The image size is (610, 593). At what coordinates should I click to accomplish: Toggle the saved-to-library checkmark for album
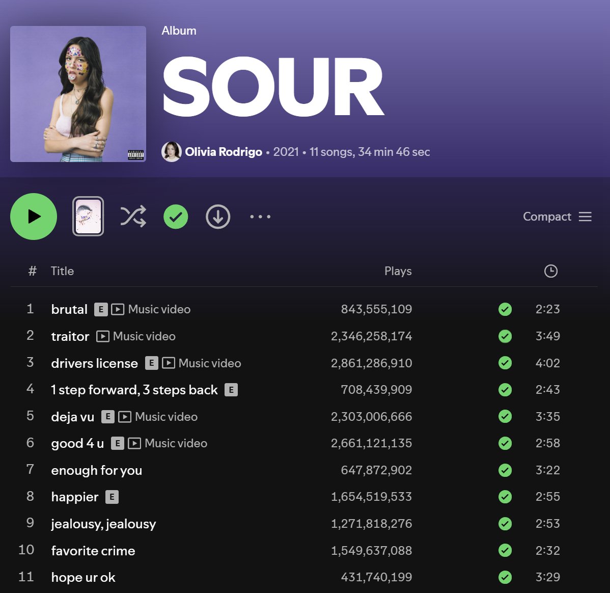176,217
